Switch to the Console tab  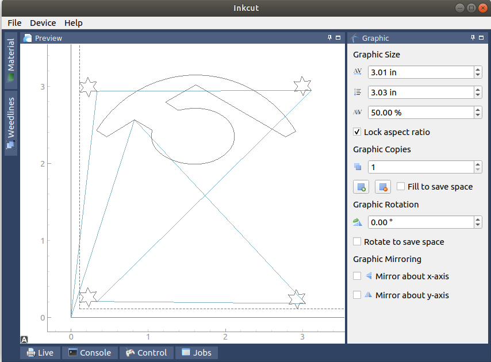pyautogui.click(x=90, y=353)
